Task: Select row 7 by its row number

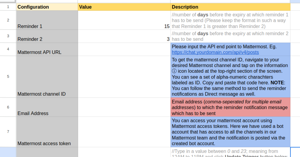Action: (x=8, y=132)
